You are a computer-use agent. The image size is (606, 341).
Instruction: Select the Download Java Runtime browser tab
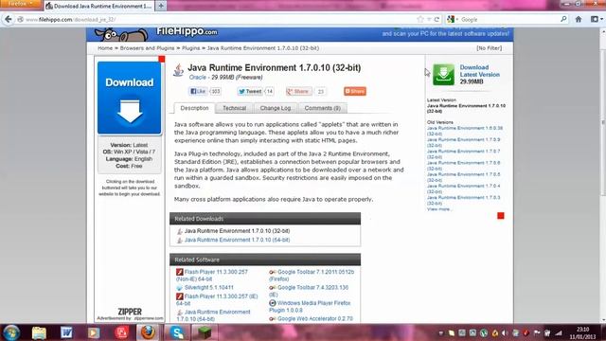[x=98, y=6]
